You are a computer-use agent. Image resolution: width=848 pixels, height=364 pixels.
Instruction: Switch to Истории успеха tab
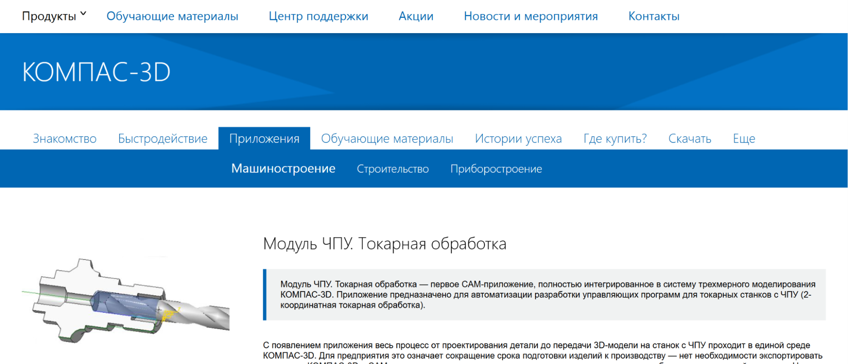(x=518, y=139)
